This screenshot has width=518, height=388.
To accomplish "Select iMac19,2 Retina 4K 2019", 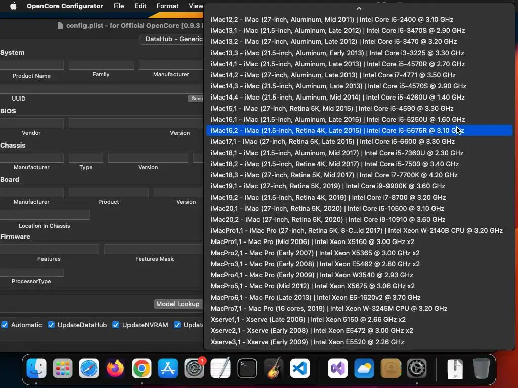I will click(x=359, y=198).
